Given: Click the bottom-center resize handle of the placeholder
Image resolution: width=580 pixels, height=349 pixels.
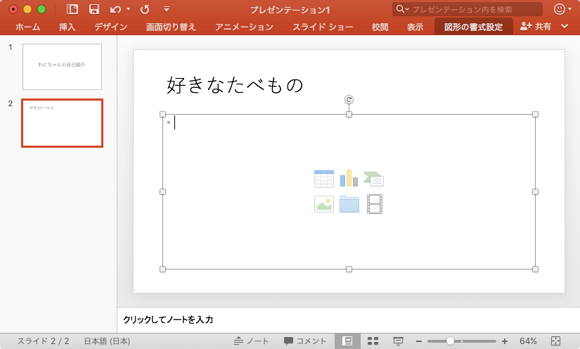Looking at the screenshot, I should tap(349, 269).
